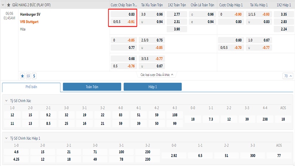Pick the first-half handicap odds 0.60

point(231,40)
